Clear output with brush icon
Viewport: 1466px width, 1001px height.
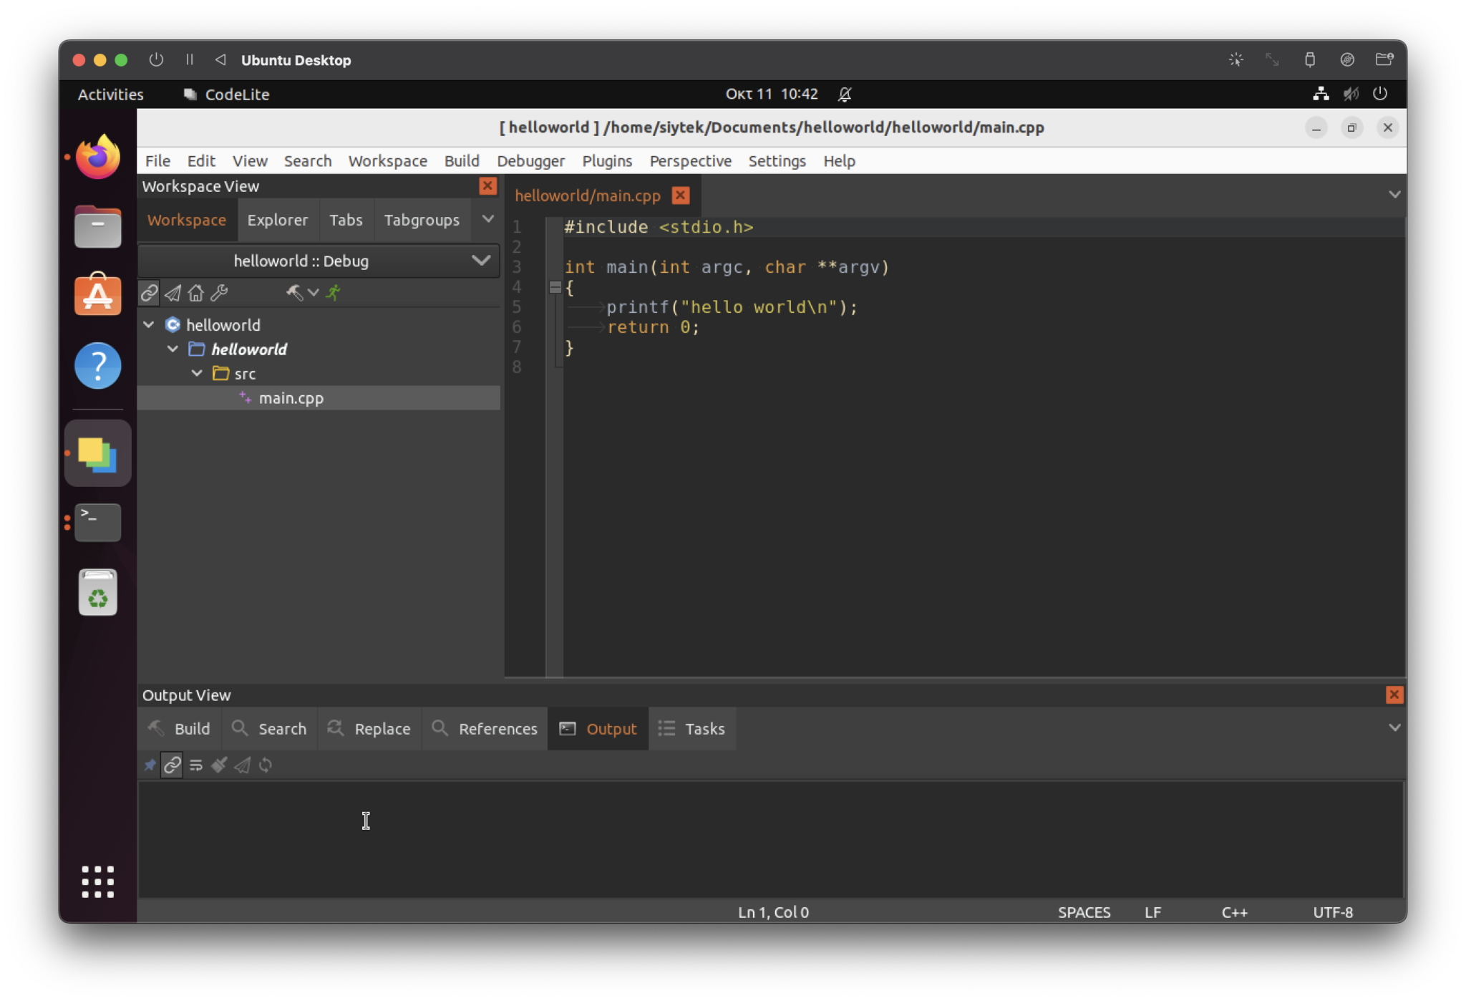pos(219,765)
